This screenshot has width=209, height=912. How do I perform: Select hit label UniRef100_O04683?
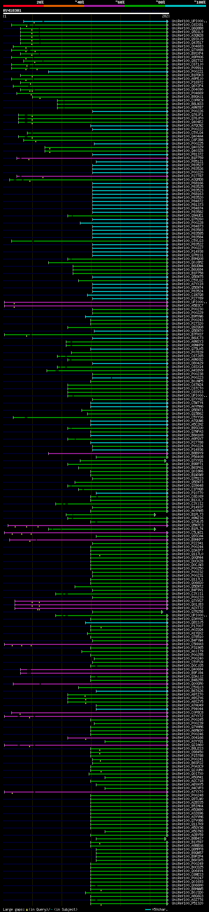pos(187,46)
